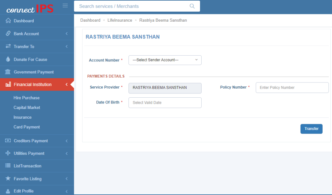This screenshot has height=195, width=332.
Task: Click the Date Of Birth label
Action: coord(108,102)
